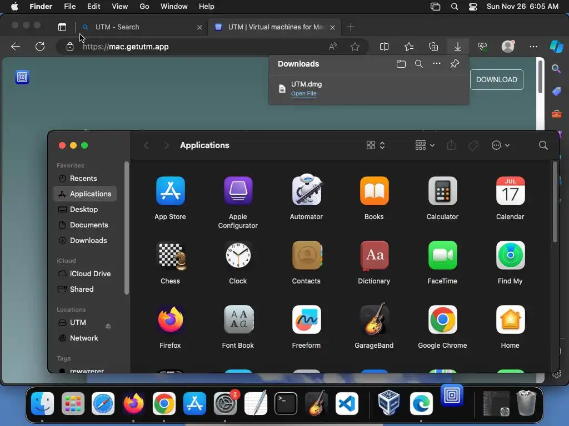The width and height of the screenshot is (569, 426).
Task: Select GarageBand in the Applications folder
Action: coord(374,319)
